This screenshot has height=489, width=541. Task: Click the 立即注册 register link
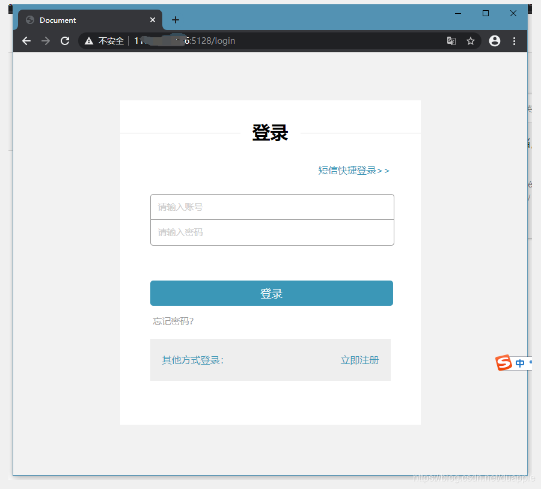coord(359,359)
